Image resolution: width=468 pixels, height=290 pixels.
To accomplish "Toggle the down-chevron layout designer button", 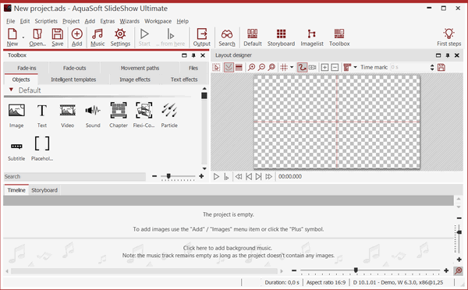I will (x=229, y=67).
